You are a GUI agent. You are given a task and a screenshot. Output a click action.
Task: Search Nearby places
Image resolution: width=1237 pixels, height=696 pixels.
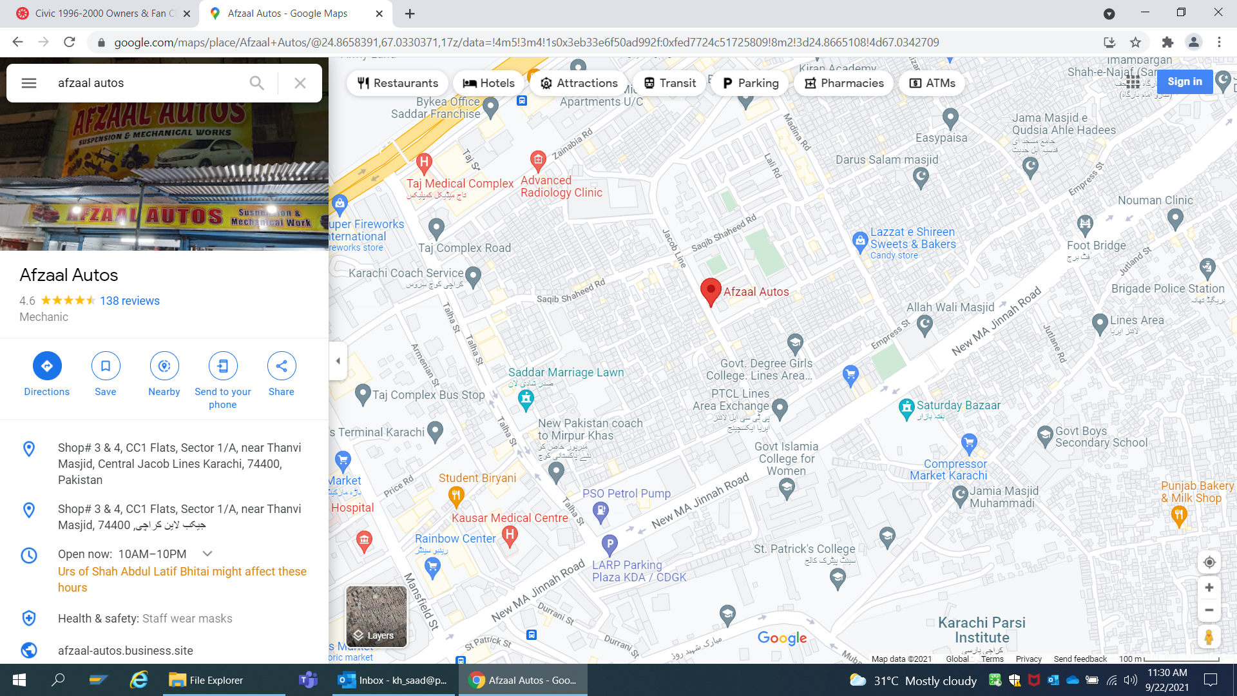pos(164,374)
